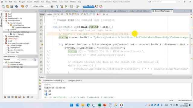Select main(String[] args) in Navigator
Image resolution: width=193 pixels, height=108 pixels.
point(17,67)
